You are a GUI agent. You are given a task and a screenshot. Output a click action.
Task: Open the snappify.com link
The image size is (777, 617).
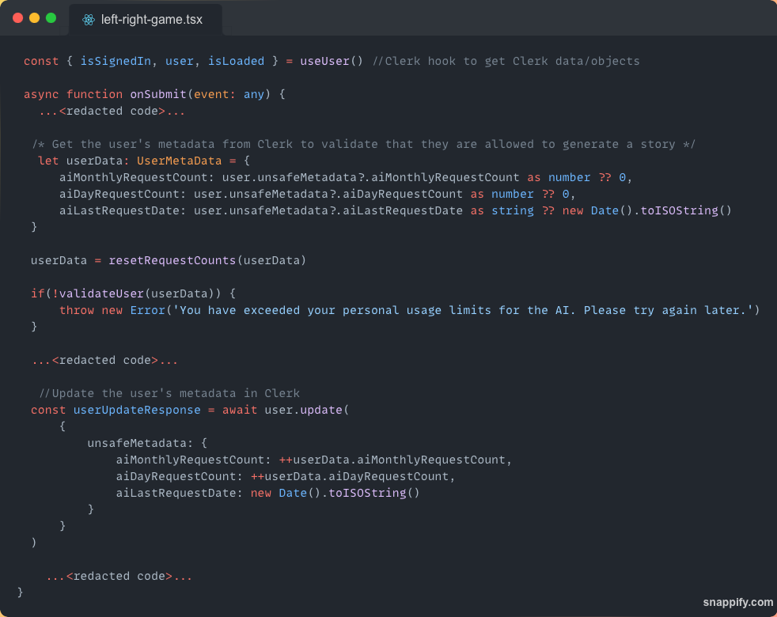[x=737, y=602]
